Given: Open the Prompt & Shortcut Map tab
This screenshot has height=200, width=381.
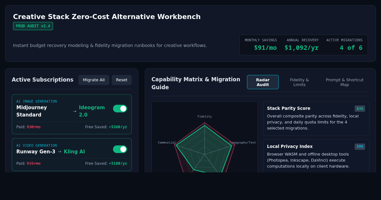Looking at the screenshot, I should (344, 82).
